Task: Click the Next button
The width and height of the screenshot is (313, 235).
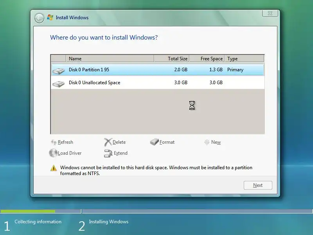Action: pyautogui.click(x=258, y=185)
